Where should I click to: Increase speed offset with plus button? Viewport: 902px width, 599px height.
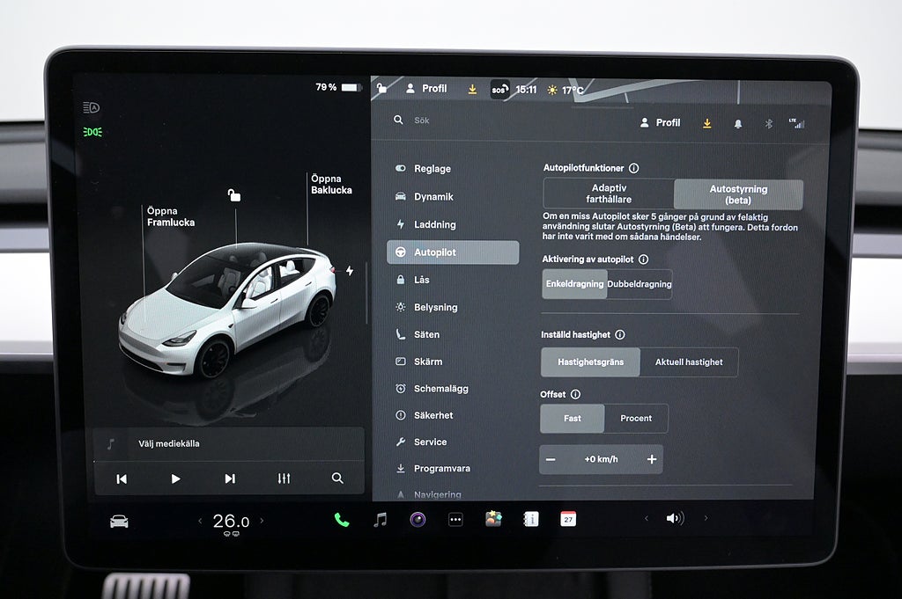pos(652,459)
